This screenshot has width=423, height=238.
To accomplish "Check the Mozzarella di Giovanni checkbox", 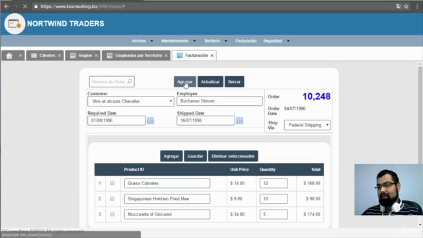I will coord(112,214).
